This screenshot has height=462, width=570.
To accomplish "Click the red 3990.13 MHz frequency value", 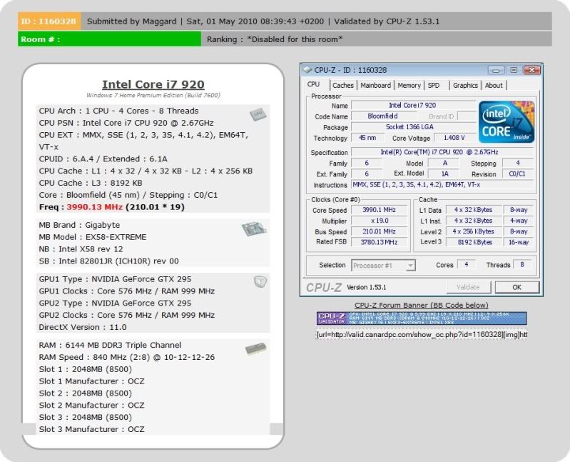I will point(94,207).
